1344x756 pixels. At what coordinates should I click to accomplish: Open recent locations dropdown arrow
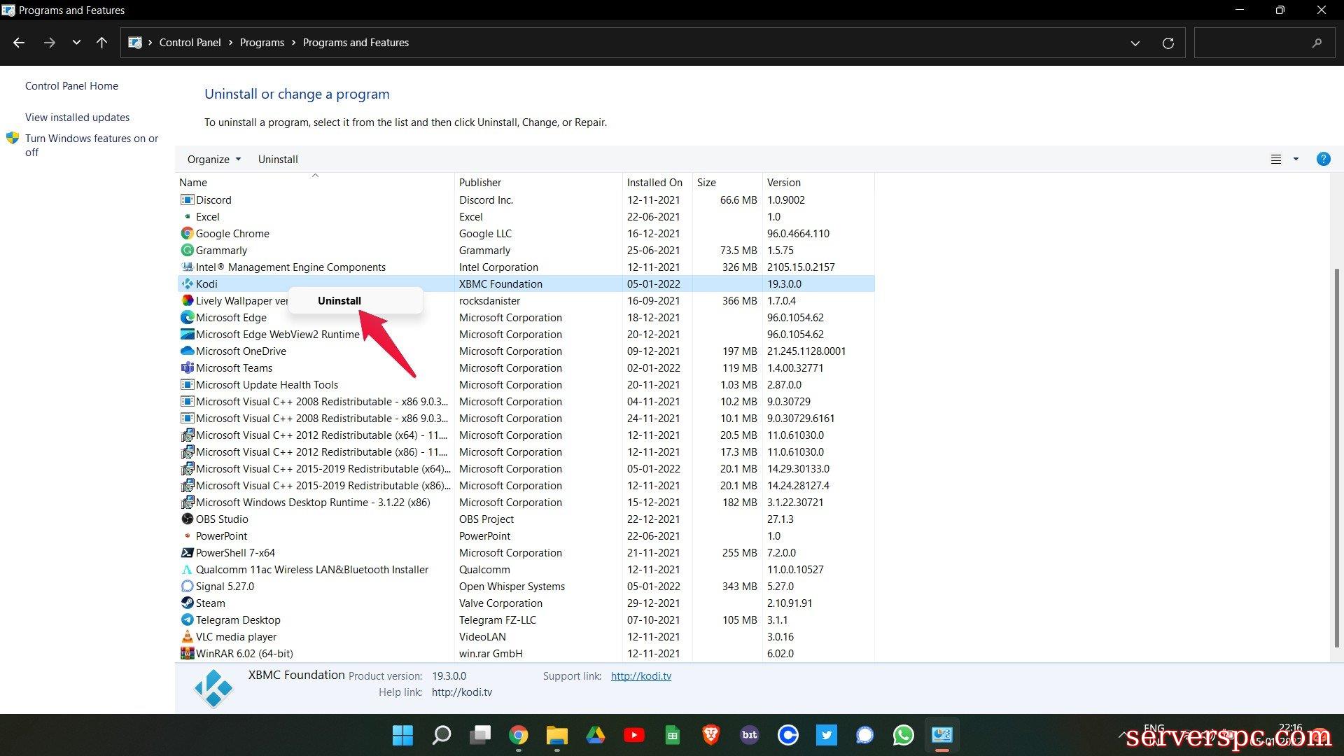(76, 43)
